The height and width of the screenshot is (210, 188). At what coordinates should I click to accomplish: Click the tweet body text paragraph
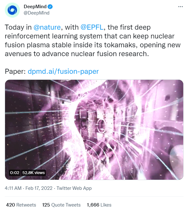tap(93, 40)
